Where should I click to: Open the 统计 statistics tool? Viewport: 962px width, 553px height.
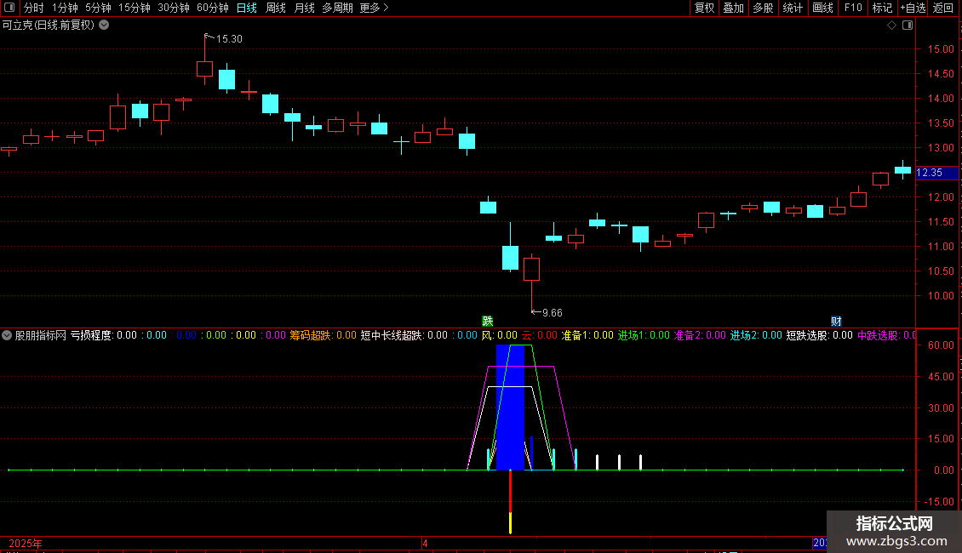(x=793, y=8)
